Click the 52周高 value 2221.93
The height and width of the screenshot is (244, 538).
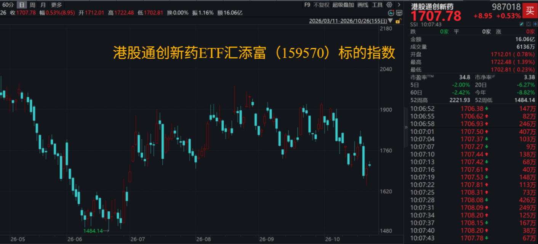pyautogui.click(x=460, y=100)
